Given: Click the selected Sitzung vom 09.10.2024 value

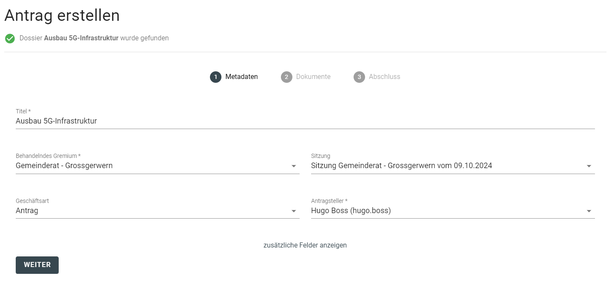Looking at the screenshot, I should pyautogui.click(x=401, y=166).
